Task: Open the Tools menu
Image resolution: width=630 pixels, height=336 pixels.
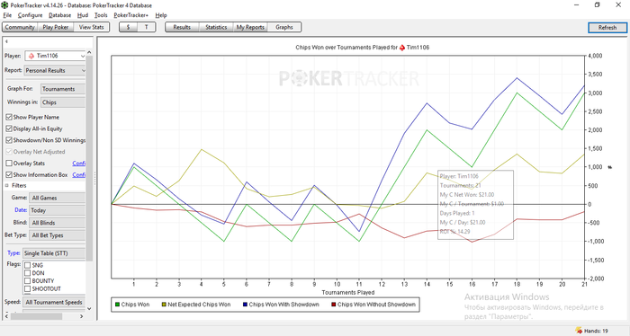Action: pos(101,15)
